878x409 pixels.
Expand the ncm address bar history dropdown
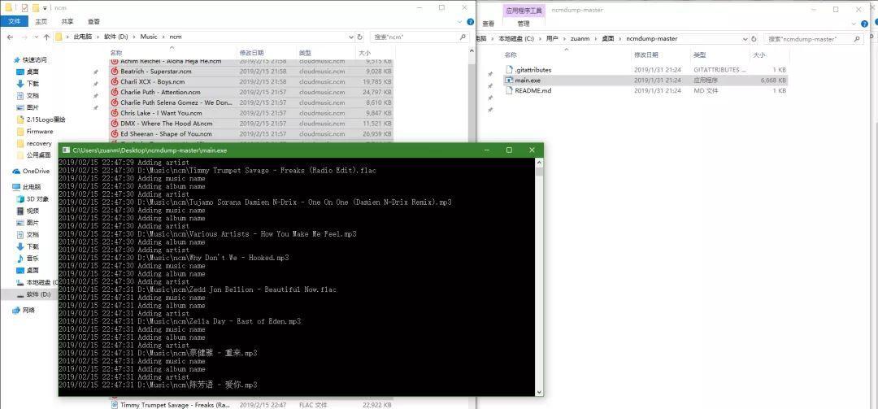(350, 37)
